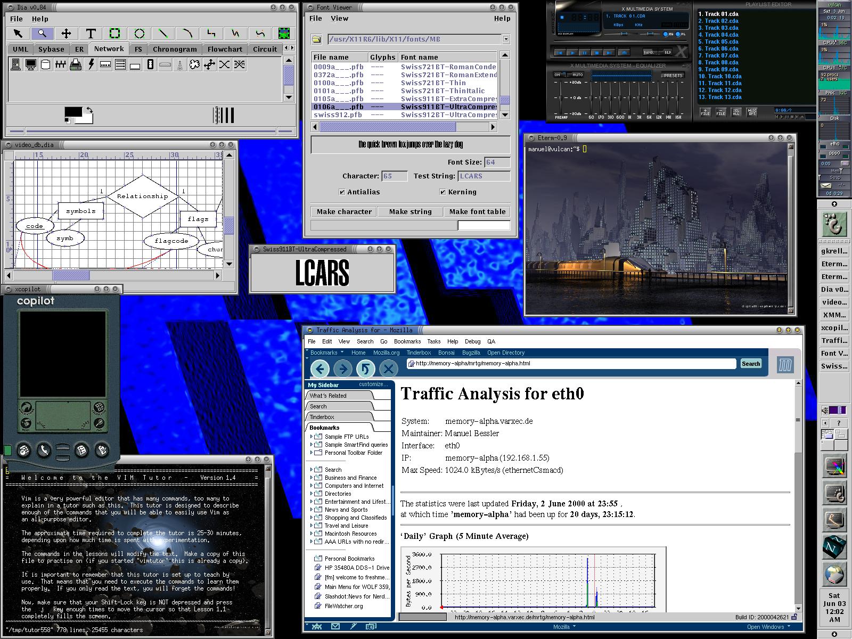Expand Personal Toolbar Folder in sidebar

point(312,453)
